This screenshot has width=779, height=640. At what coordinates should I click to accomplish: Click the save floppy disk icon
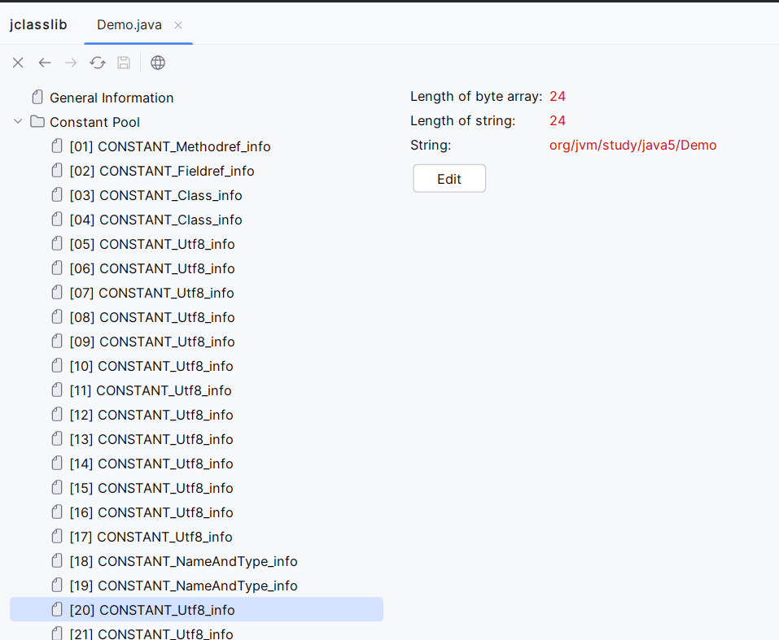(x=124, y=63)
